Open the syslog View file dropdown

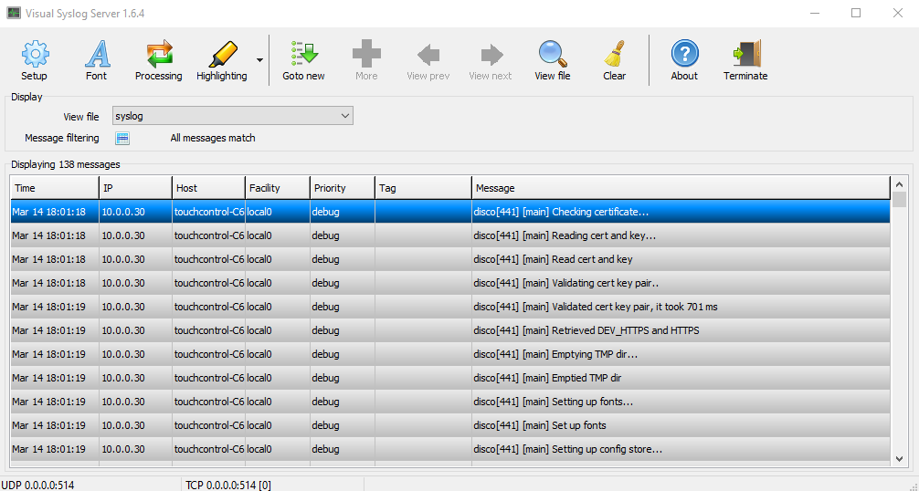[x=233, y=116]
